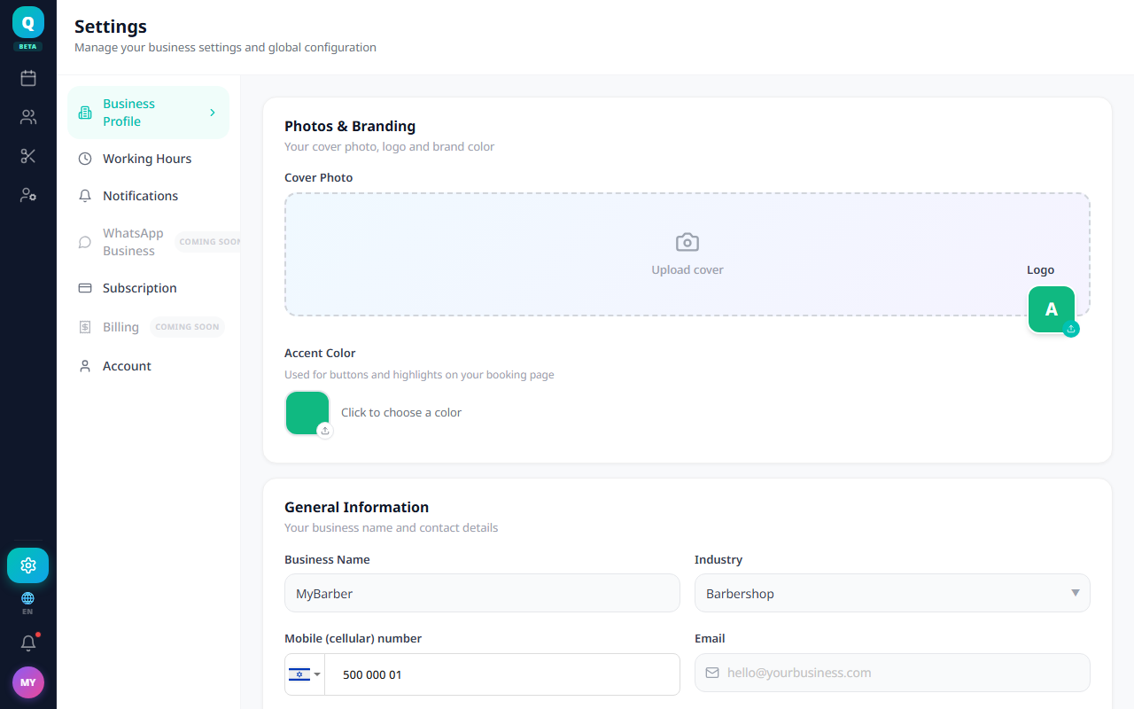The width and height of the screenshot is (1134, 709).
Task: Open the Industry Barbershop dropdown
Action: [x=892, y=593]
